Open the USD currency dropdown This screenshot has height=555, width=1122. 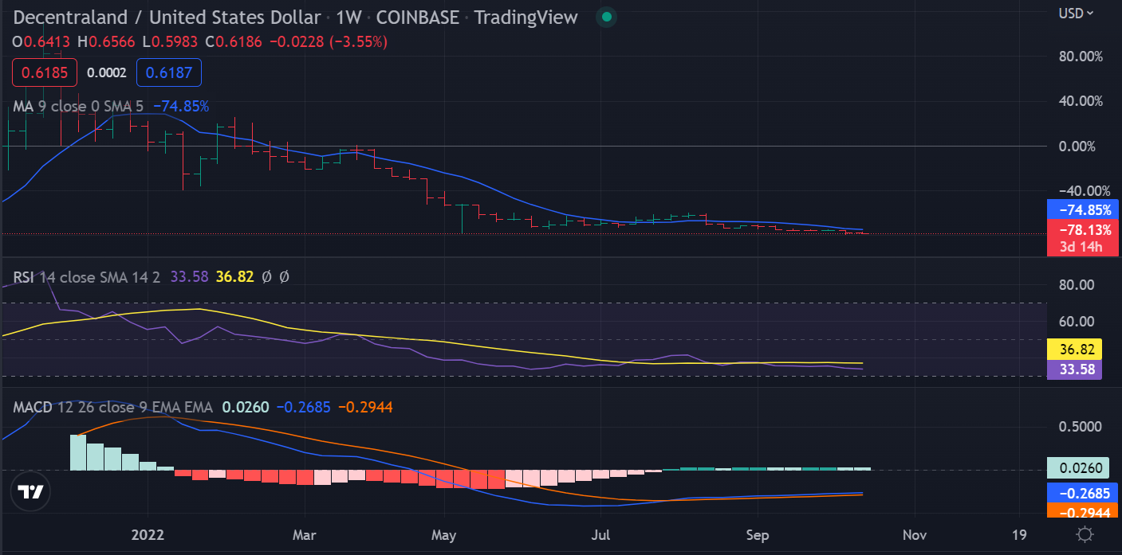(1076, 13)
